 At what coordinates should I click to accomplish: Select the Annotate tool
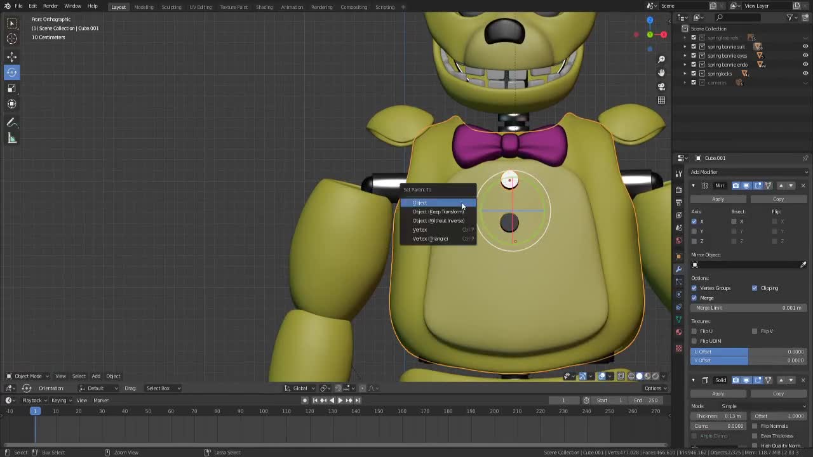(x=11, y=123)
